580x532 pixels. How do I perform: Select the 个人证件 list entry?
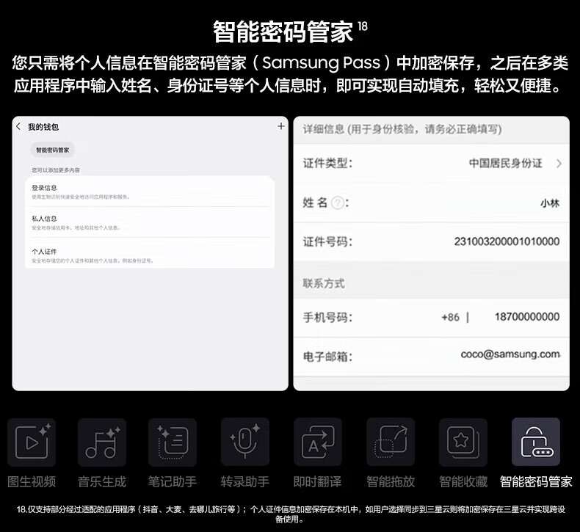(x=150, y=255)
